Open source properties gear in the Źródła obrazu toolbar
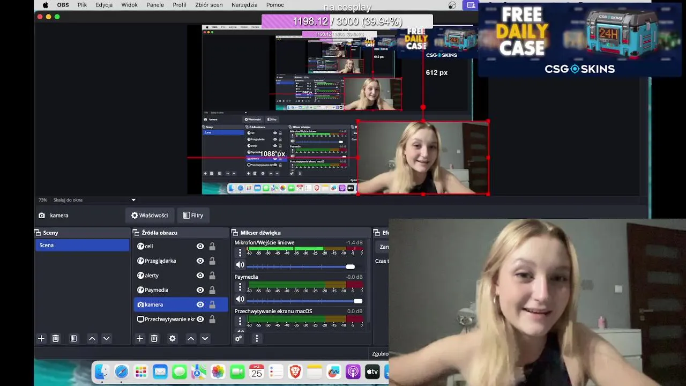Image resolution: width=686 pixels, height=386 pixels. pyautogui.click(x=173, y=338)
